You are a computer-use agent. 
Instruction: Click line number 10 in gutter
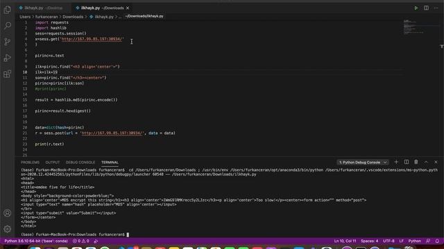[x=25, y=72]
